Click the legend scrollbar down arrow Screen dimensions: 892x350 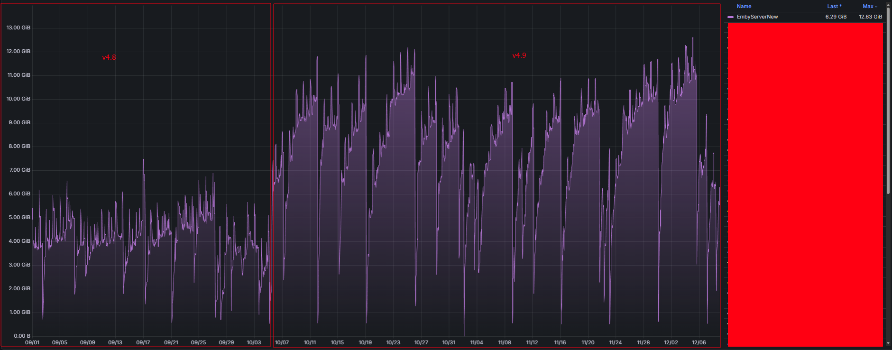[888, 343]
